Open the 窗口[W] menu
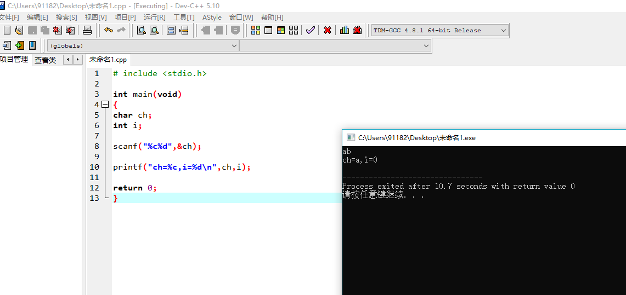The image size is (626, 295). coord(241,18)
